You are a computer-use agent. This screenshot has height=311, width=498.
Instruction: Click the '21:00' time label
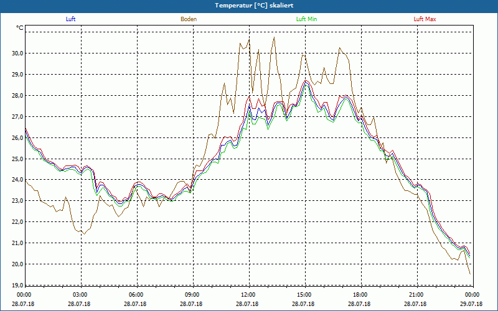point(415,295)
